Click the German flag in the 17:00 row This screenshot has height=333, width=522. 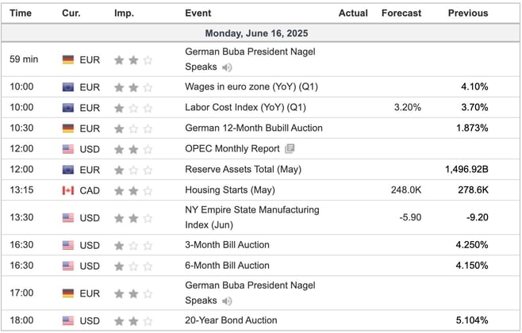pyautogui.click(x=68, y=293)
